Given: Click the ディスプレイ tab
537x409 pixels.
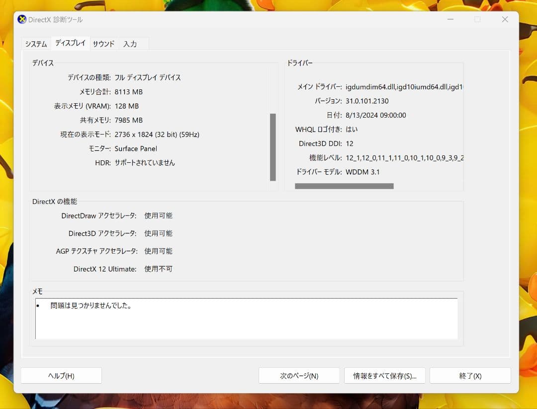Looking at the screenshot, I should pos(70,43).
